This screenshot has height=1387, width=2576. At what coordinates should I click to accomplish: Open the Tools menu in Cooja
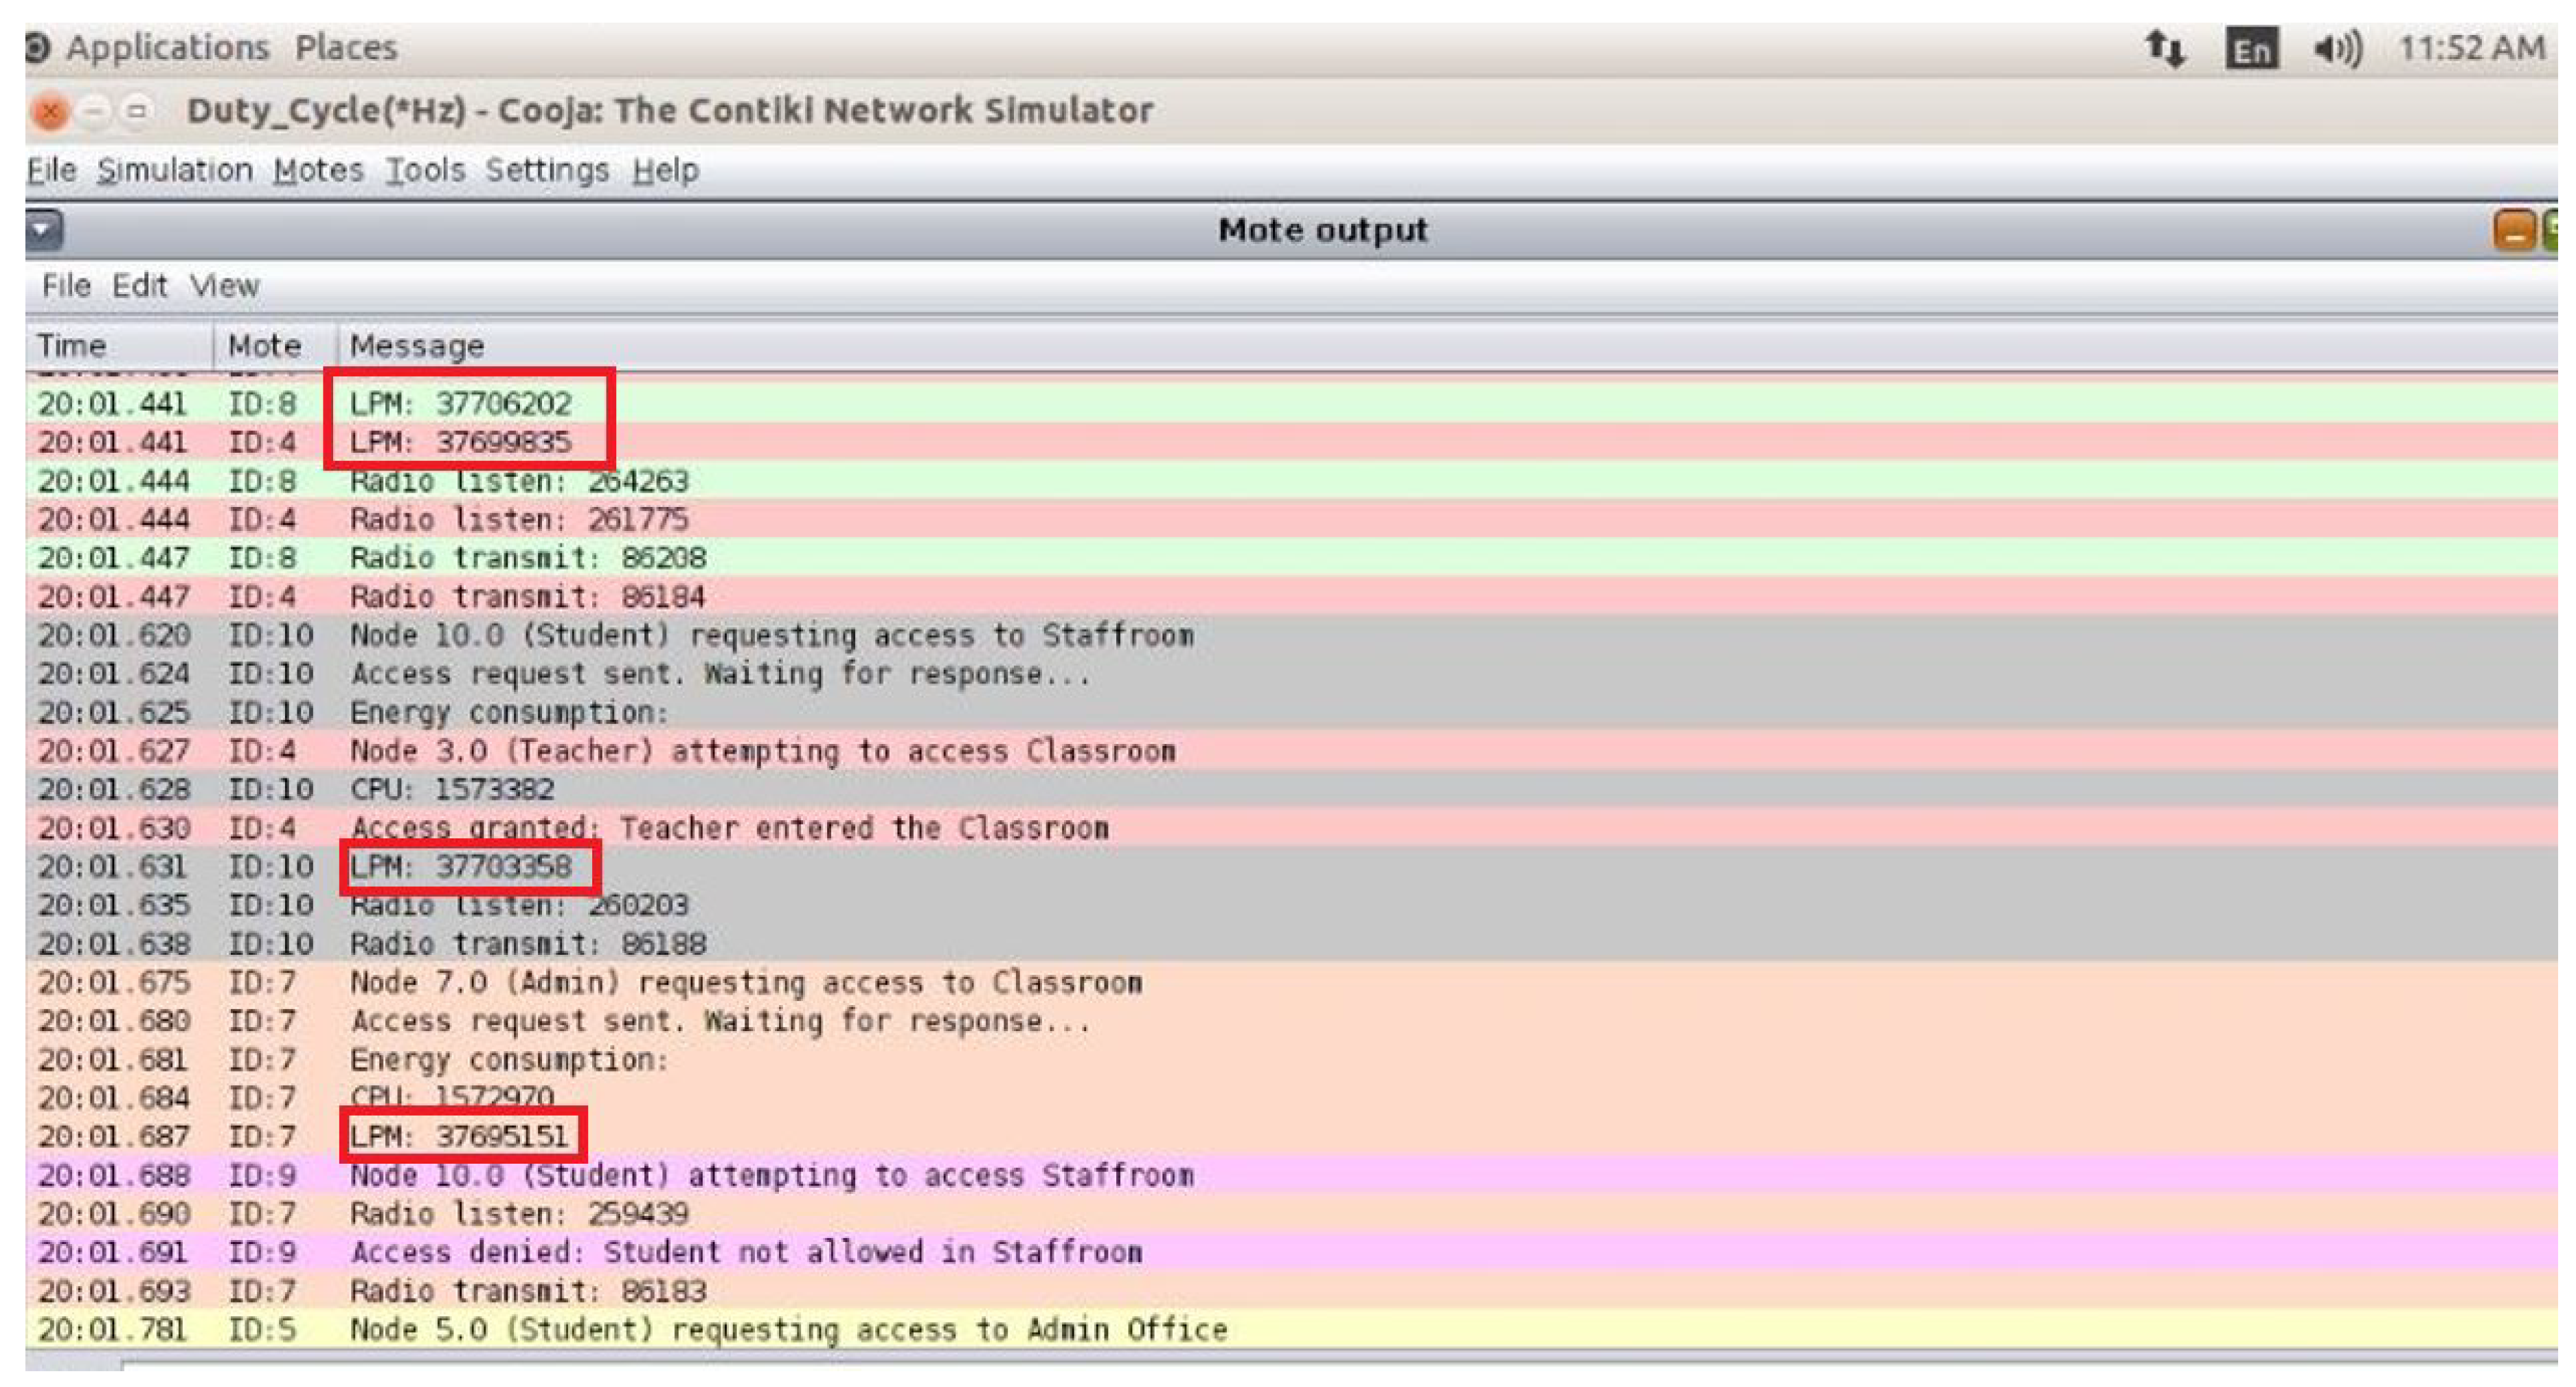click(425, 170)
